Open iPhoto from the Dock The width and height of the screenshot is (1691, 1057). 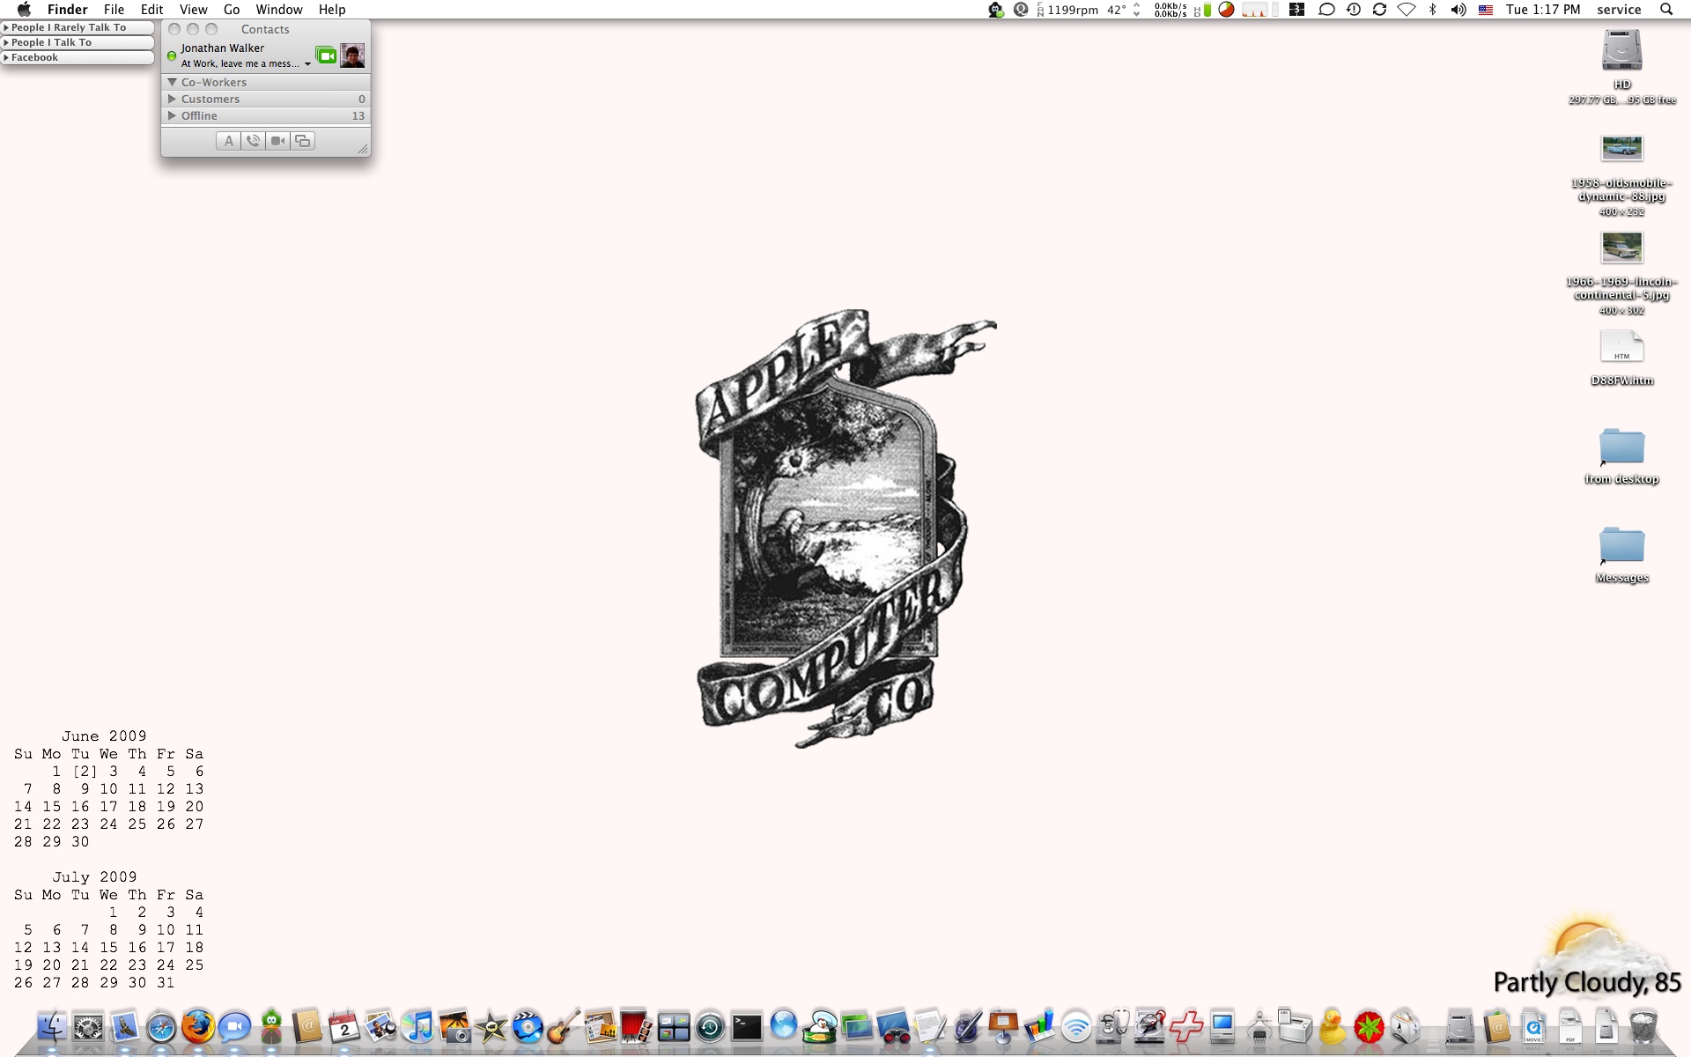coord(454,1027)
